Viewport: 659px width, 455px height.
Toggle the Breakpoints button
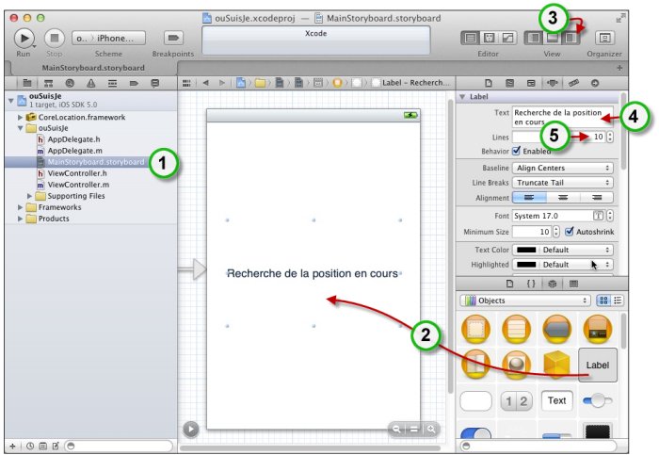pyautogui.click(x=172, y=38)
